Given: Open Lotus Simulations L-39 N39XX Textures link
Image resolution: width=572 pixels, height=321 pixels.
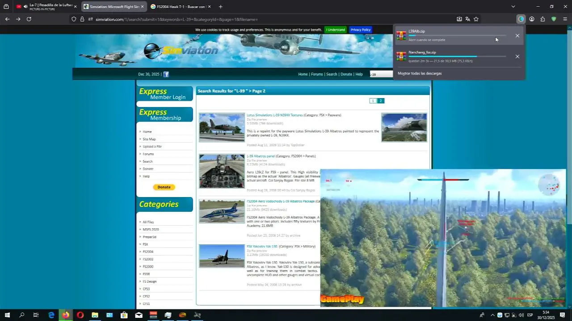Looking at the screenshot, I should click(x=275, y=115).
